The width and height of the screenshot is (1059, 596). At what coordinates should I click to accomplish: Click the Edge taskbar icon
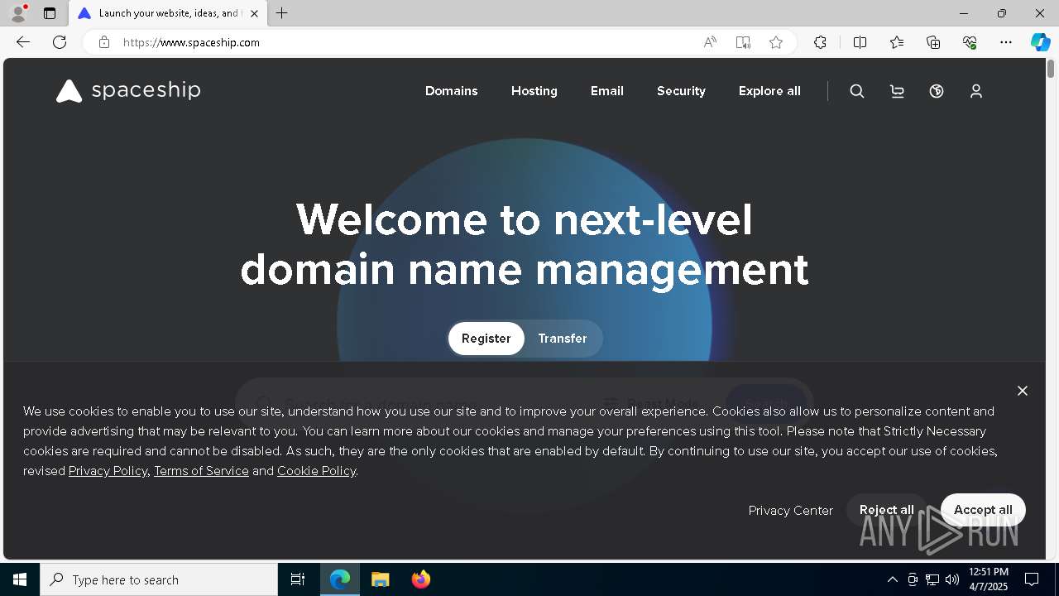click(340, 579)
